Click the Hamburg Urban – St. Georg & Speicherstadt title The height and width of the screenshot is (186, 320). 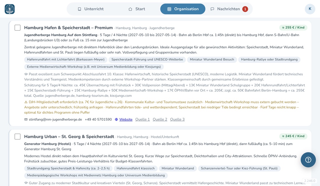pos(69,136)
